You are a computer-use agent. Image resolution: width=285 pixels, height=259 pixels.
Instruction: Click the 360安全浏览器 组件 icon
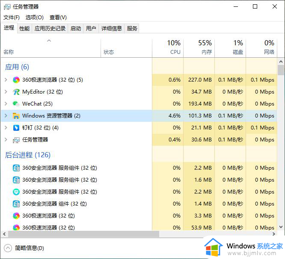pyautogui.click(x=16, y=204)
